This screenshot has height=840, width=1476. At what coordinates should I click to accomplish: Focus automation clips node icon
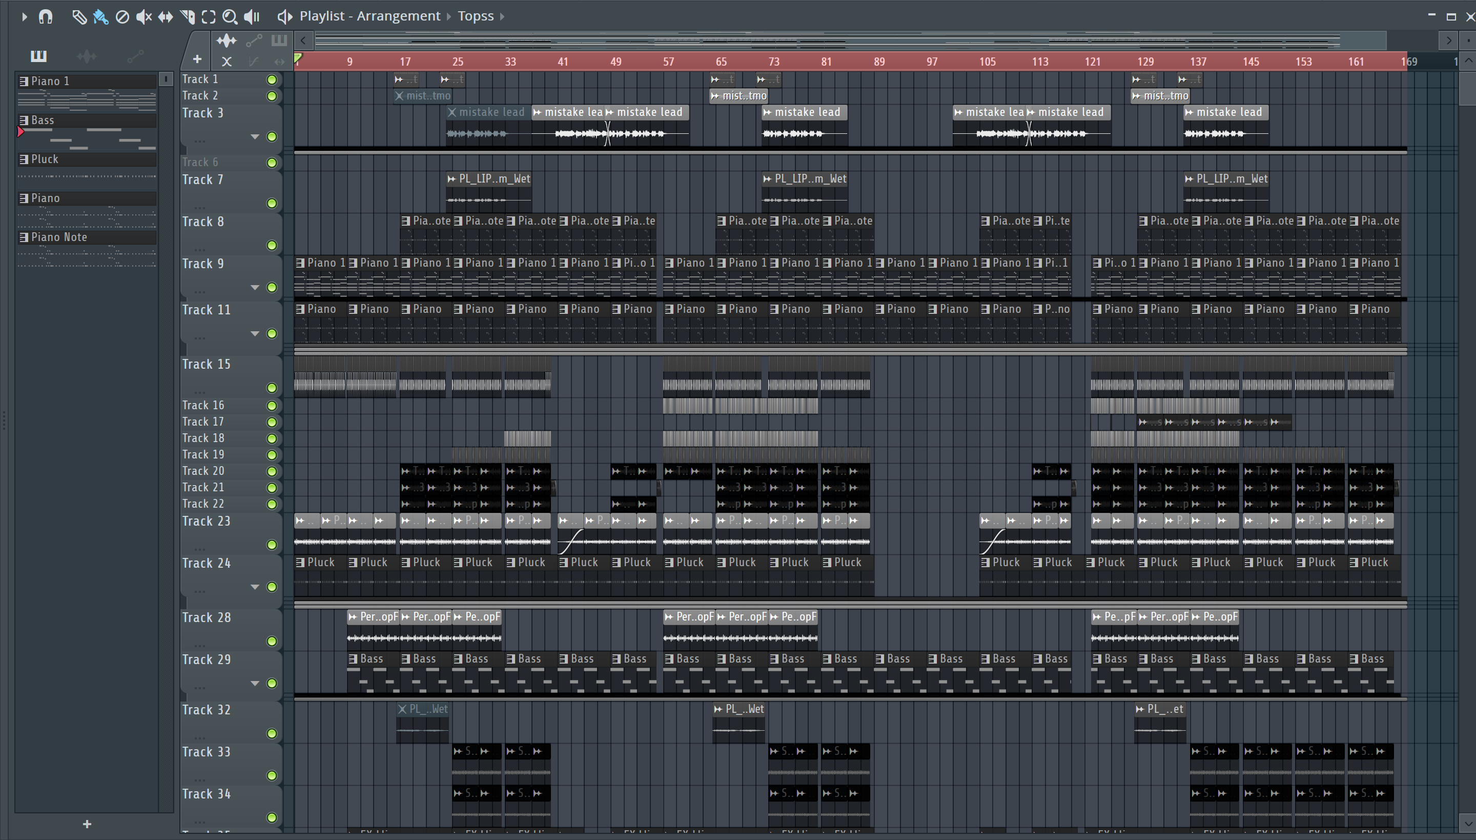[x=254, y=41]
